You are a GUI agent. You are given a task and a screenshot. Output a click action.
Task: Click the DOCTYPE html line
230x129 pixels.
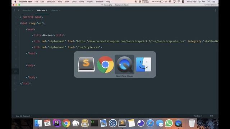31,17
